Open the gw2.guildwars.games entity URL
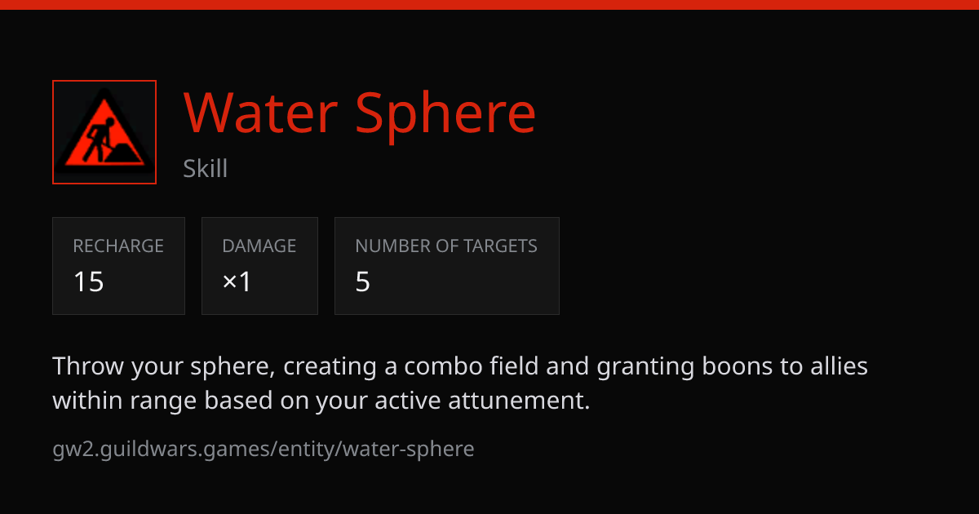 point(264,449)
